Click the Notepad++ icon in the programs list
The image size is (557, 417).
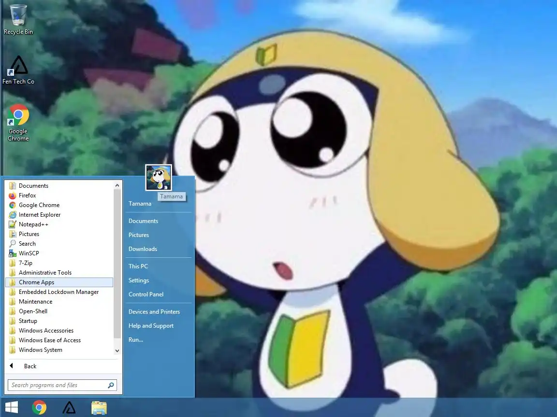(x=13, y=224)
